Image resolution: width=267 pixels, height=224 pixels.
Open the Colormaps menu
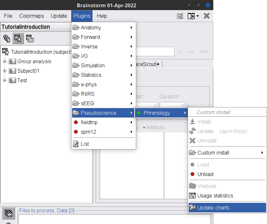32,16
